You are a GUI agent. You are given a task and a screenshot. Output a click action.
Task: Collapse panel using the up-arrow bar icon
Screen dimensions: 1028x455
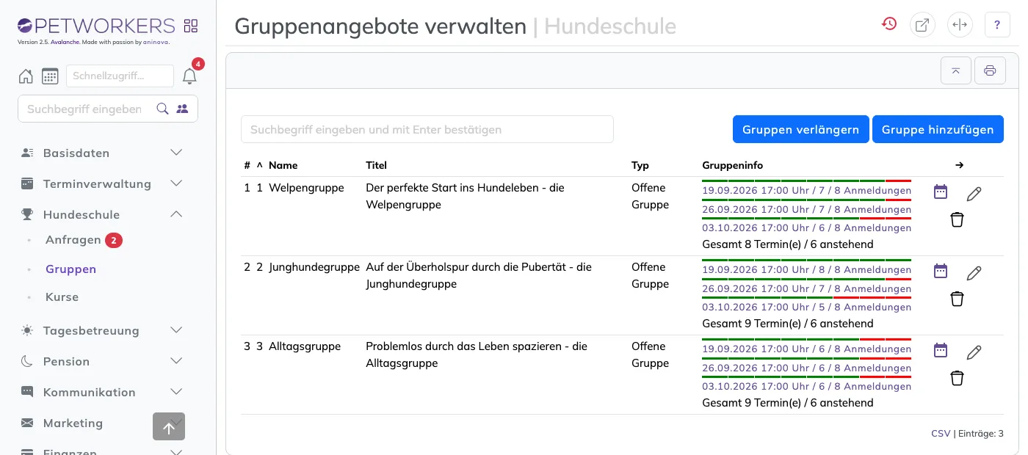tap(956, 70)
